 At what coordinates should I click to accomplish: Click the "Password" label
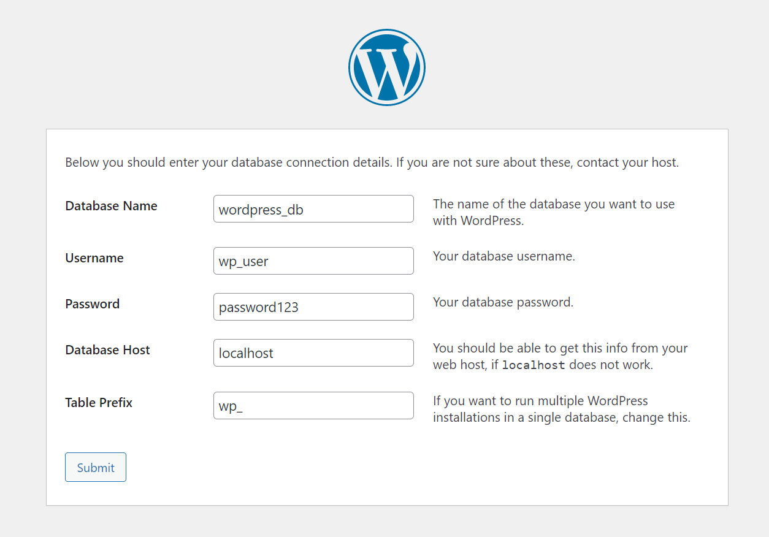tap(93, 304)
